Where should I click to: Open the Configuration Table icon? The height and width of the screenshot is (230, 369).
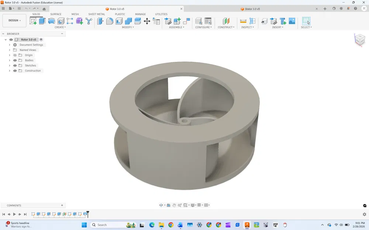coord(208,21)
